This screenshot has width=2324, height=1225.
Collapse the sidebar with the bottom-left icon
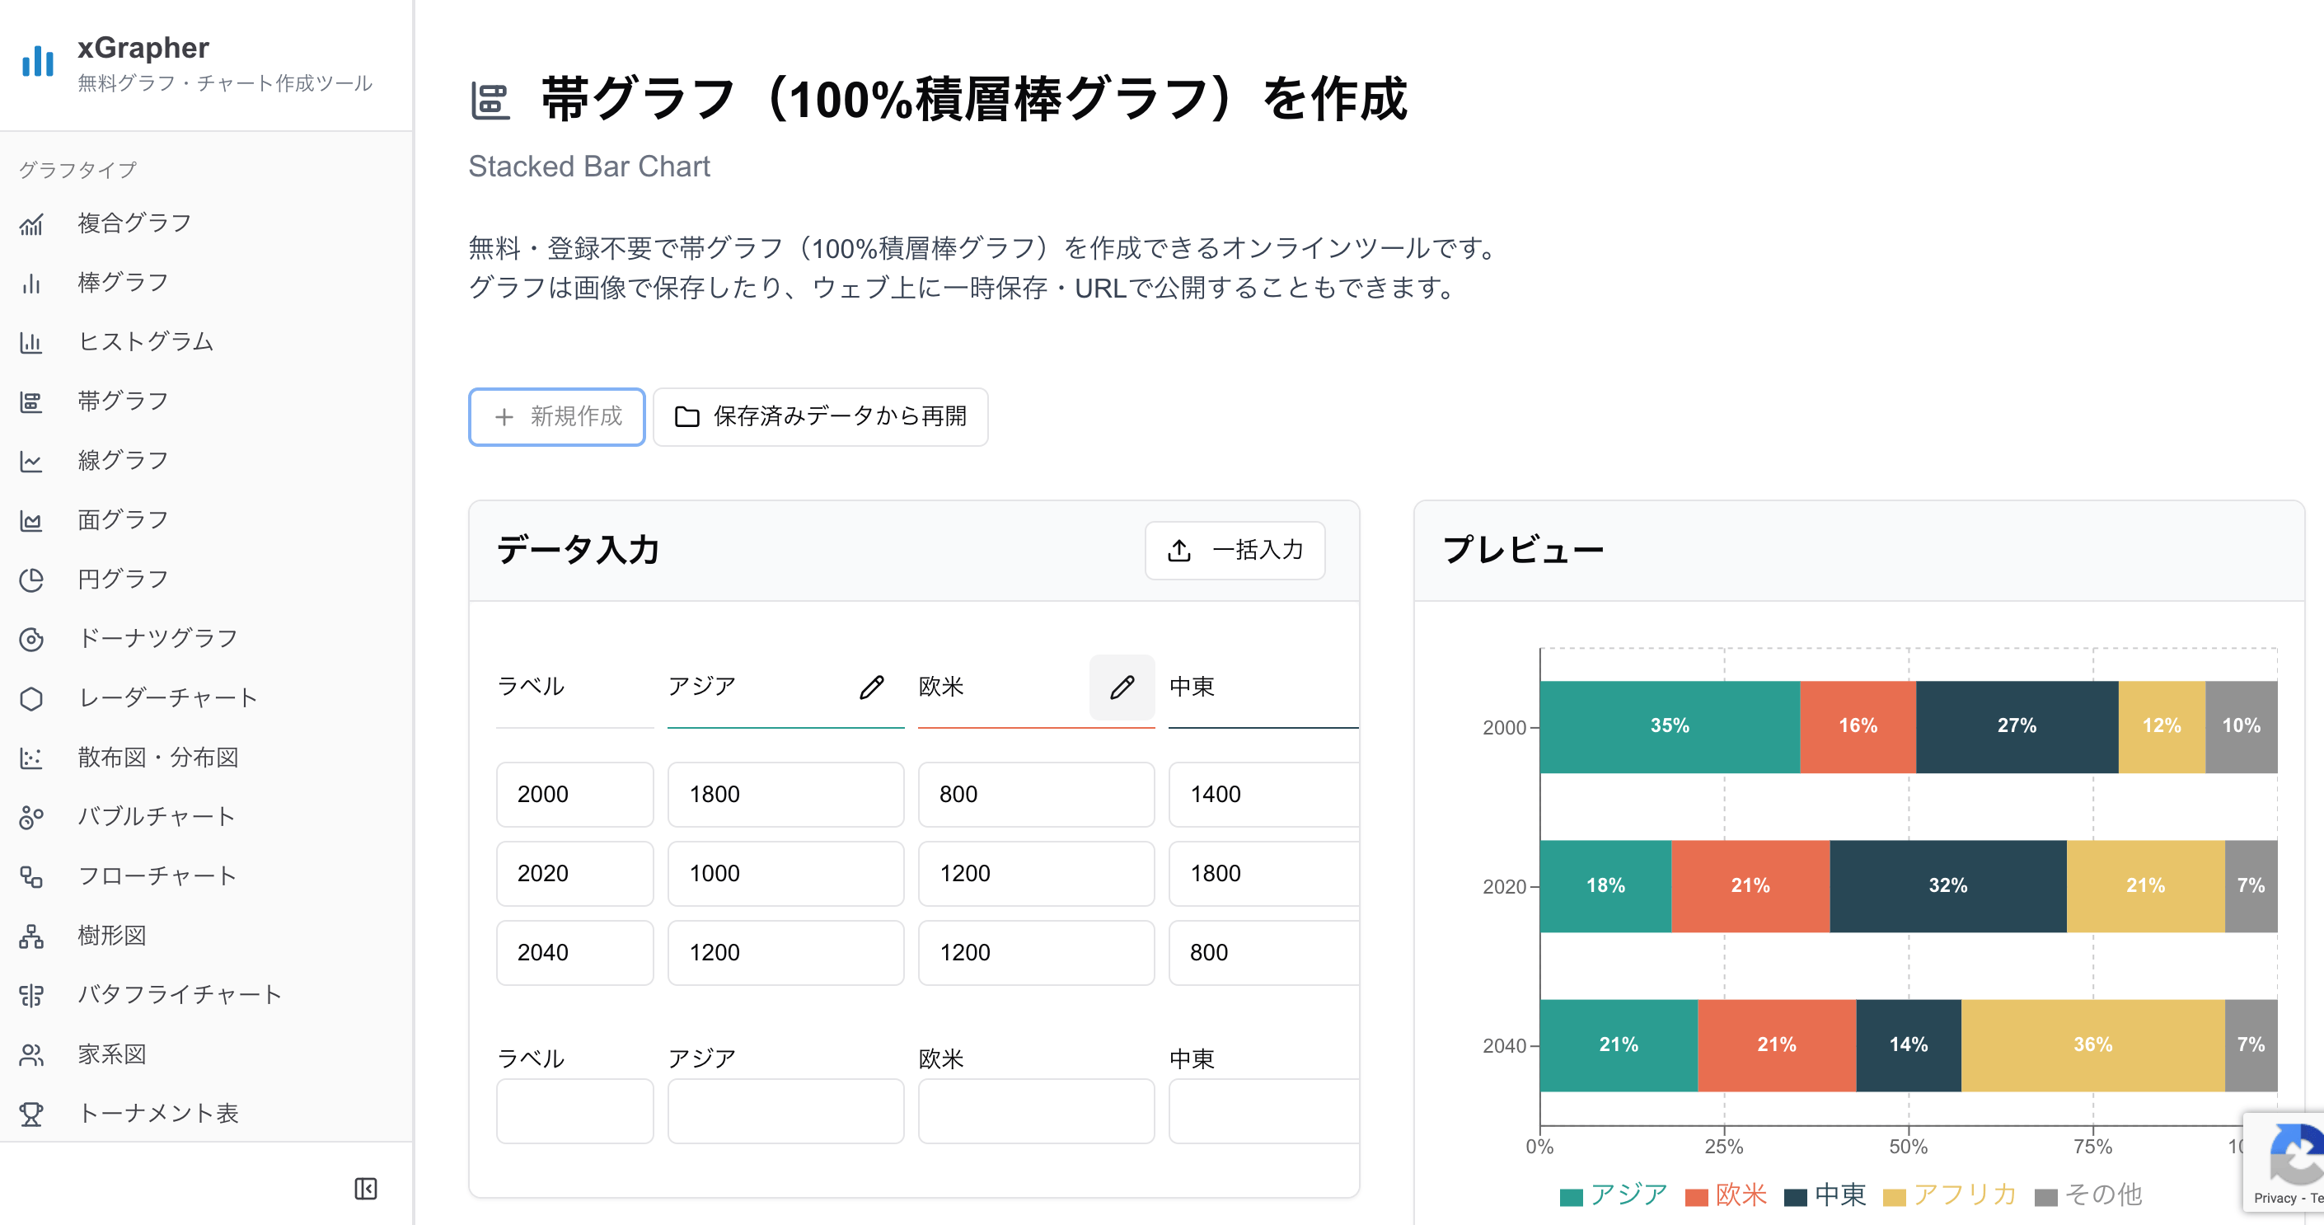pos(368,1190)
